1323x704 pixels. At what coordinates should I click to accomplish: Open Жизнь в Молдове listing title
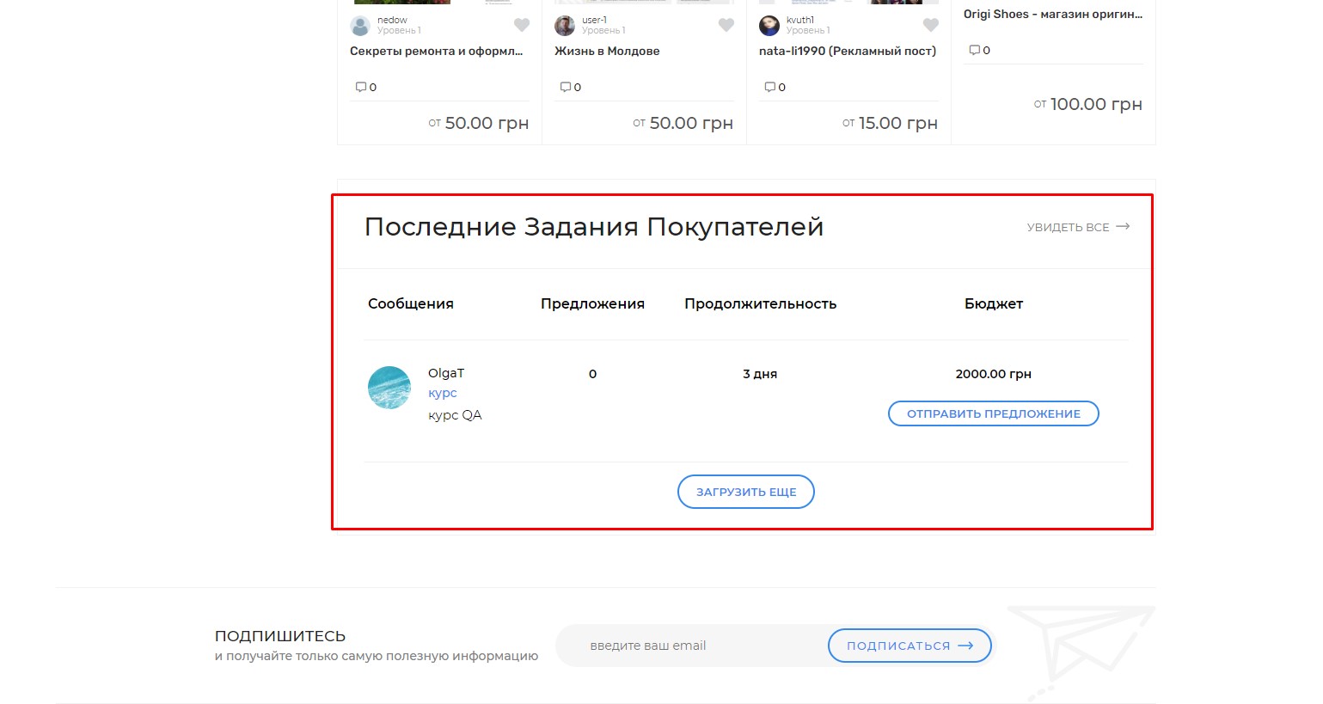tap(607, 52)
